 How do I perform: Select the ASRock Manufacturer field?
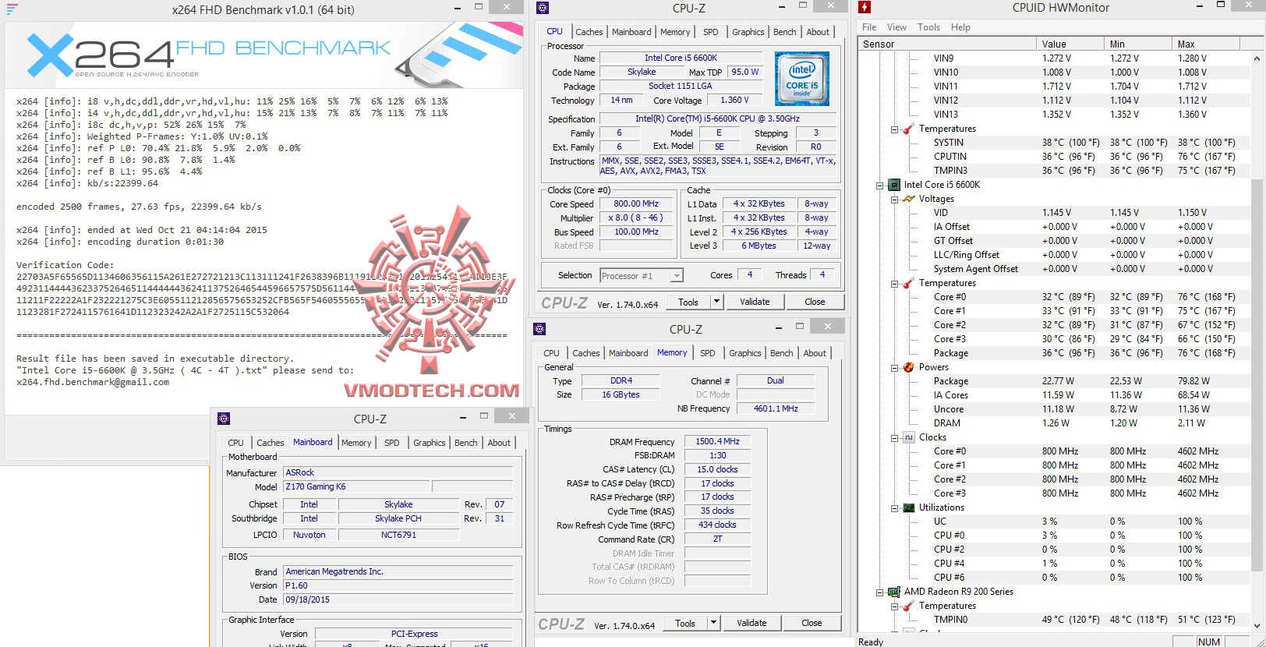[x=398, y=472]
